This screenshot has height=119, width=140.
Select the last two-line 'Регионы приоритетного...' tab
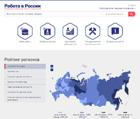point(25,99)
